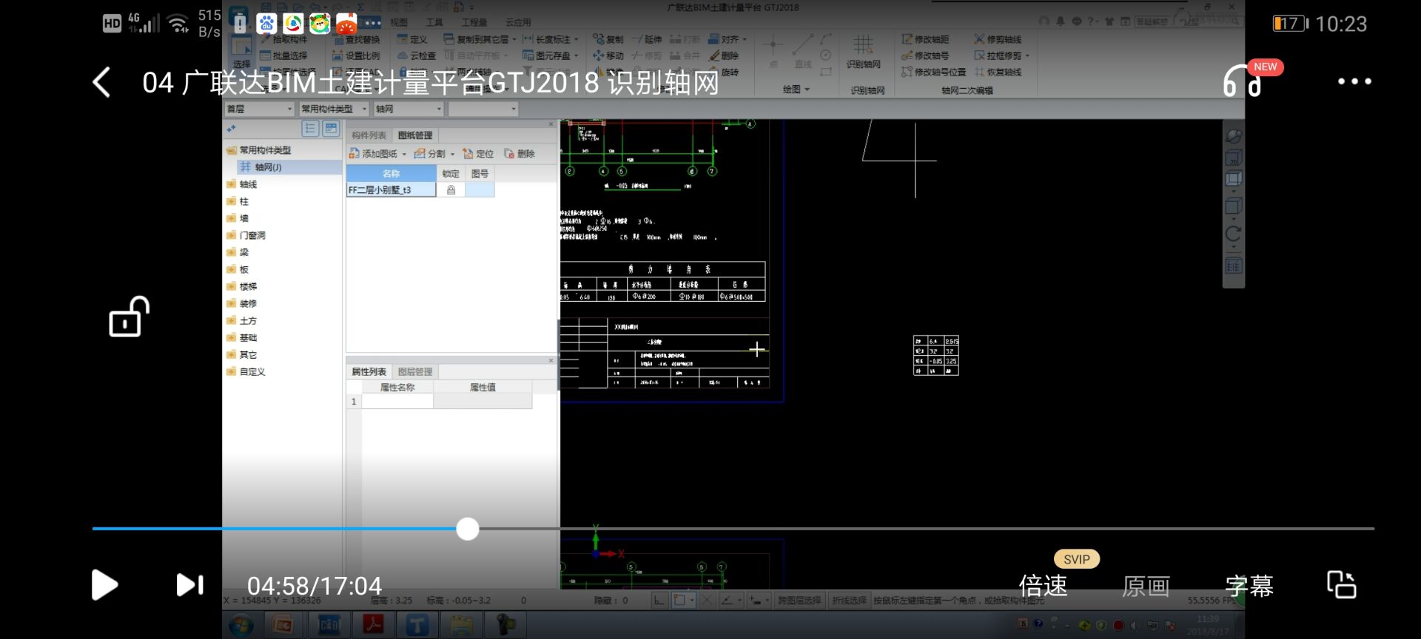Click the 识别轴网 grid icon

pos(863,50)
